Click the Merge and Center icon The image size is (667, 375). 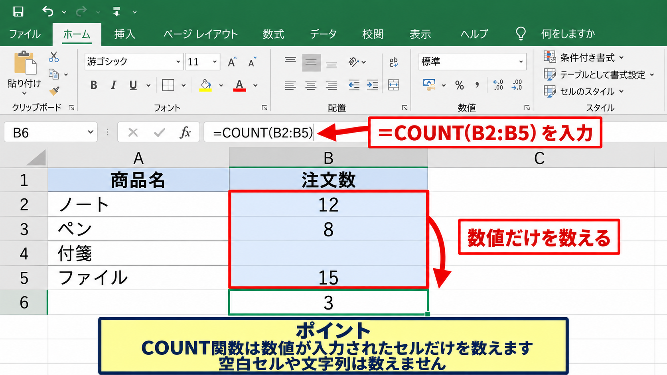click(393, 85)
